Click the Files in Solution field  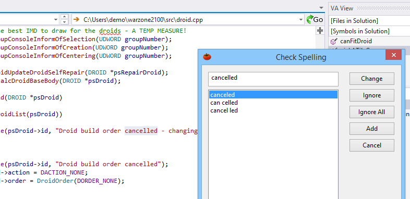[369, 21]
